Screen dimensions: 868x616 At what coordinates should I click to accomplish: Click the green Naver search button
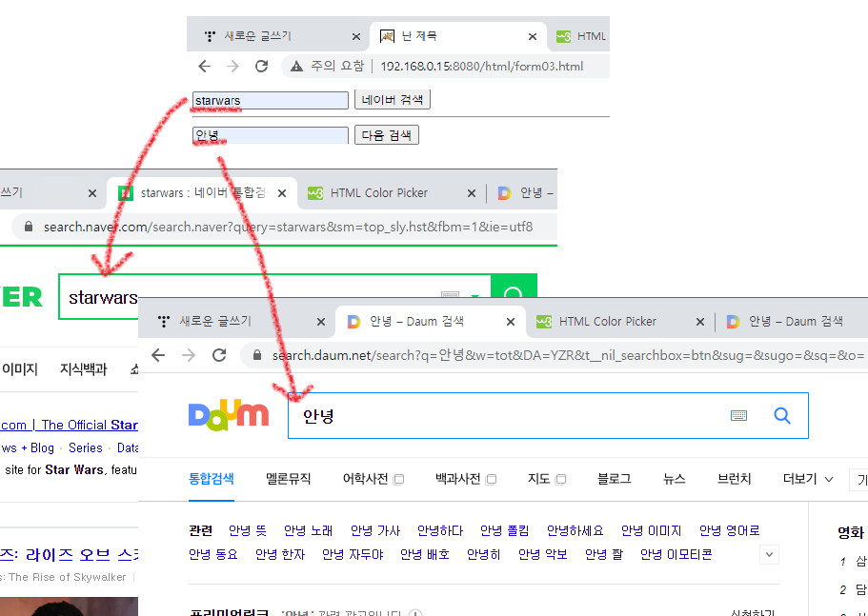[x=514, y=287]
